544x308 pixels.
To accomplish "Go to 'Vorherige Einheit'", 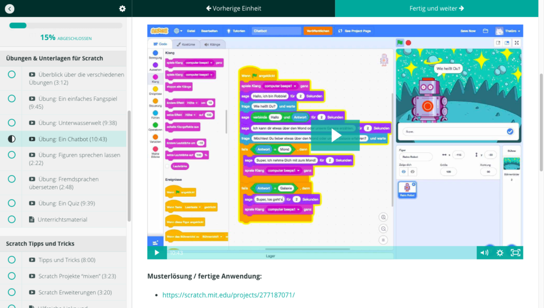I will coord(233,8).
